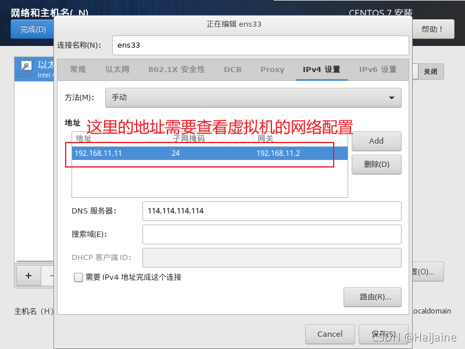This screenshot has width=465, height=349.
Task: Click Add to create a new address
Action: (x=376, y=141)
